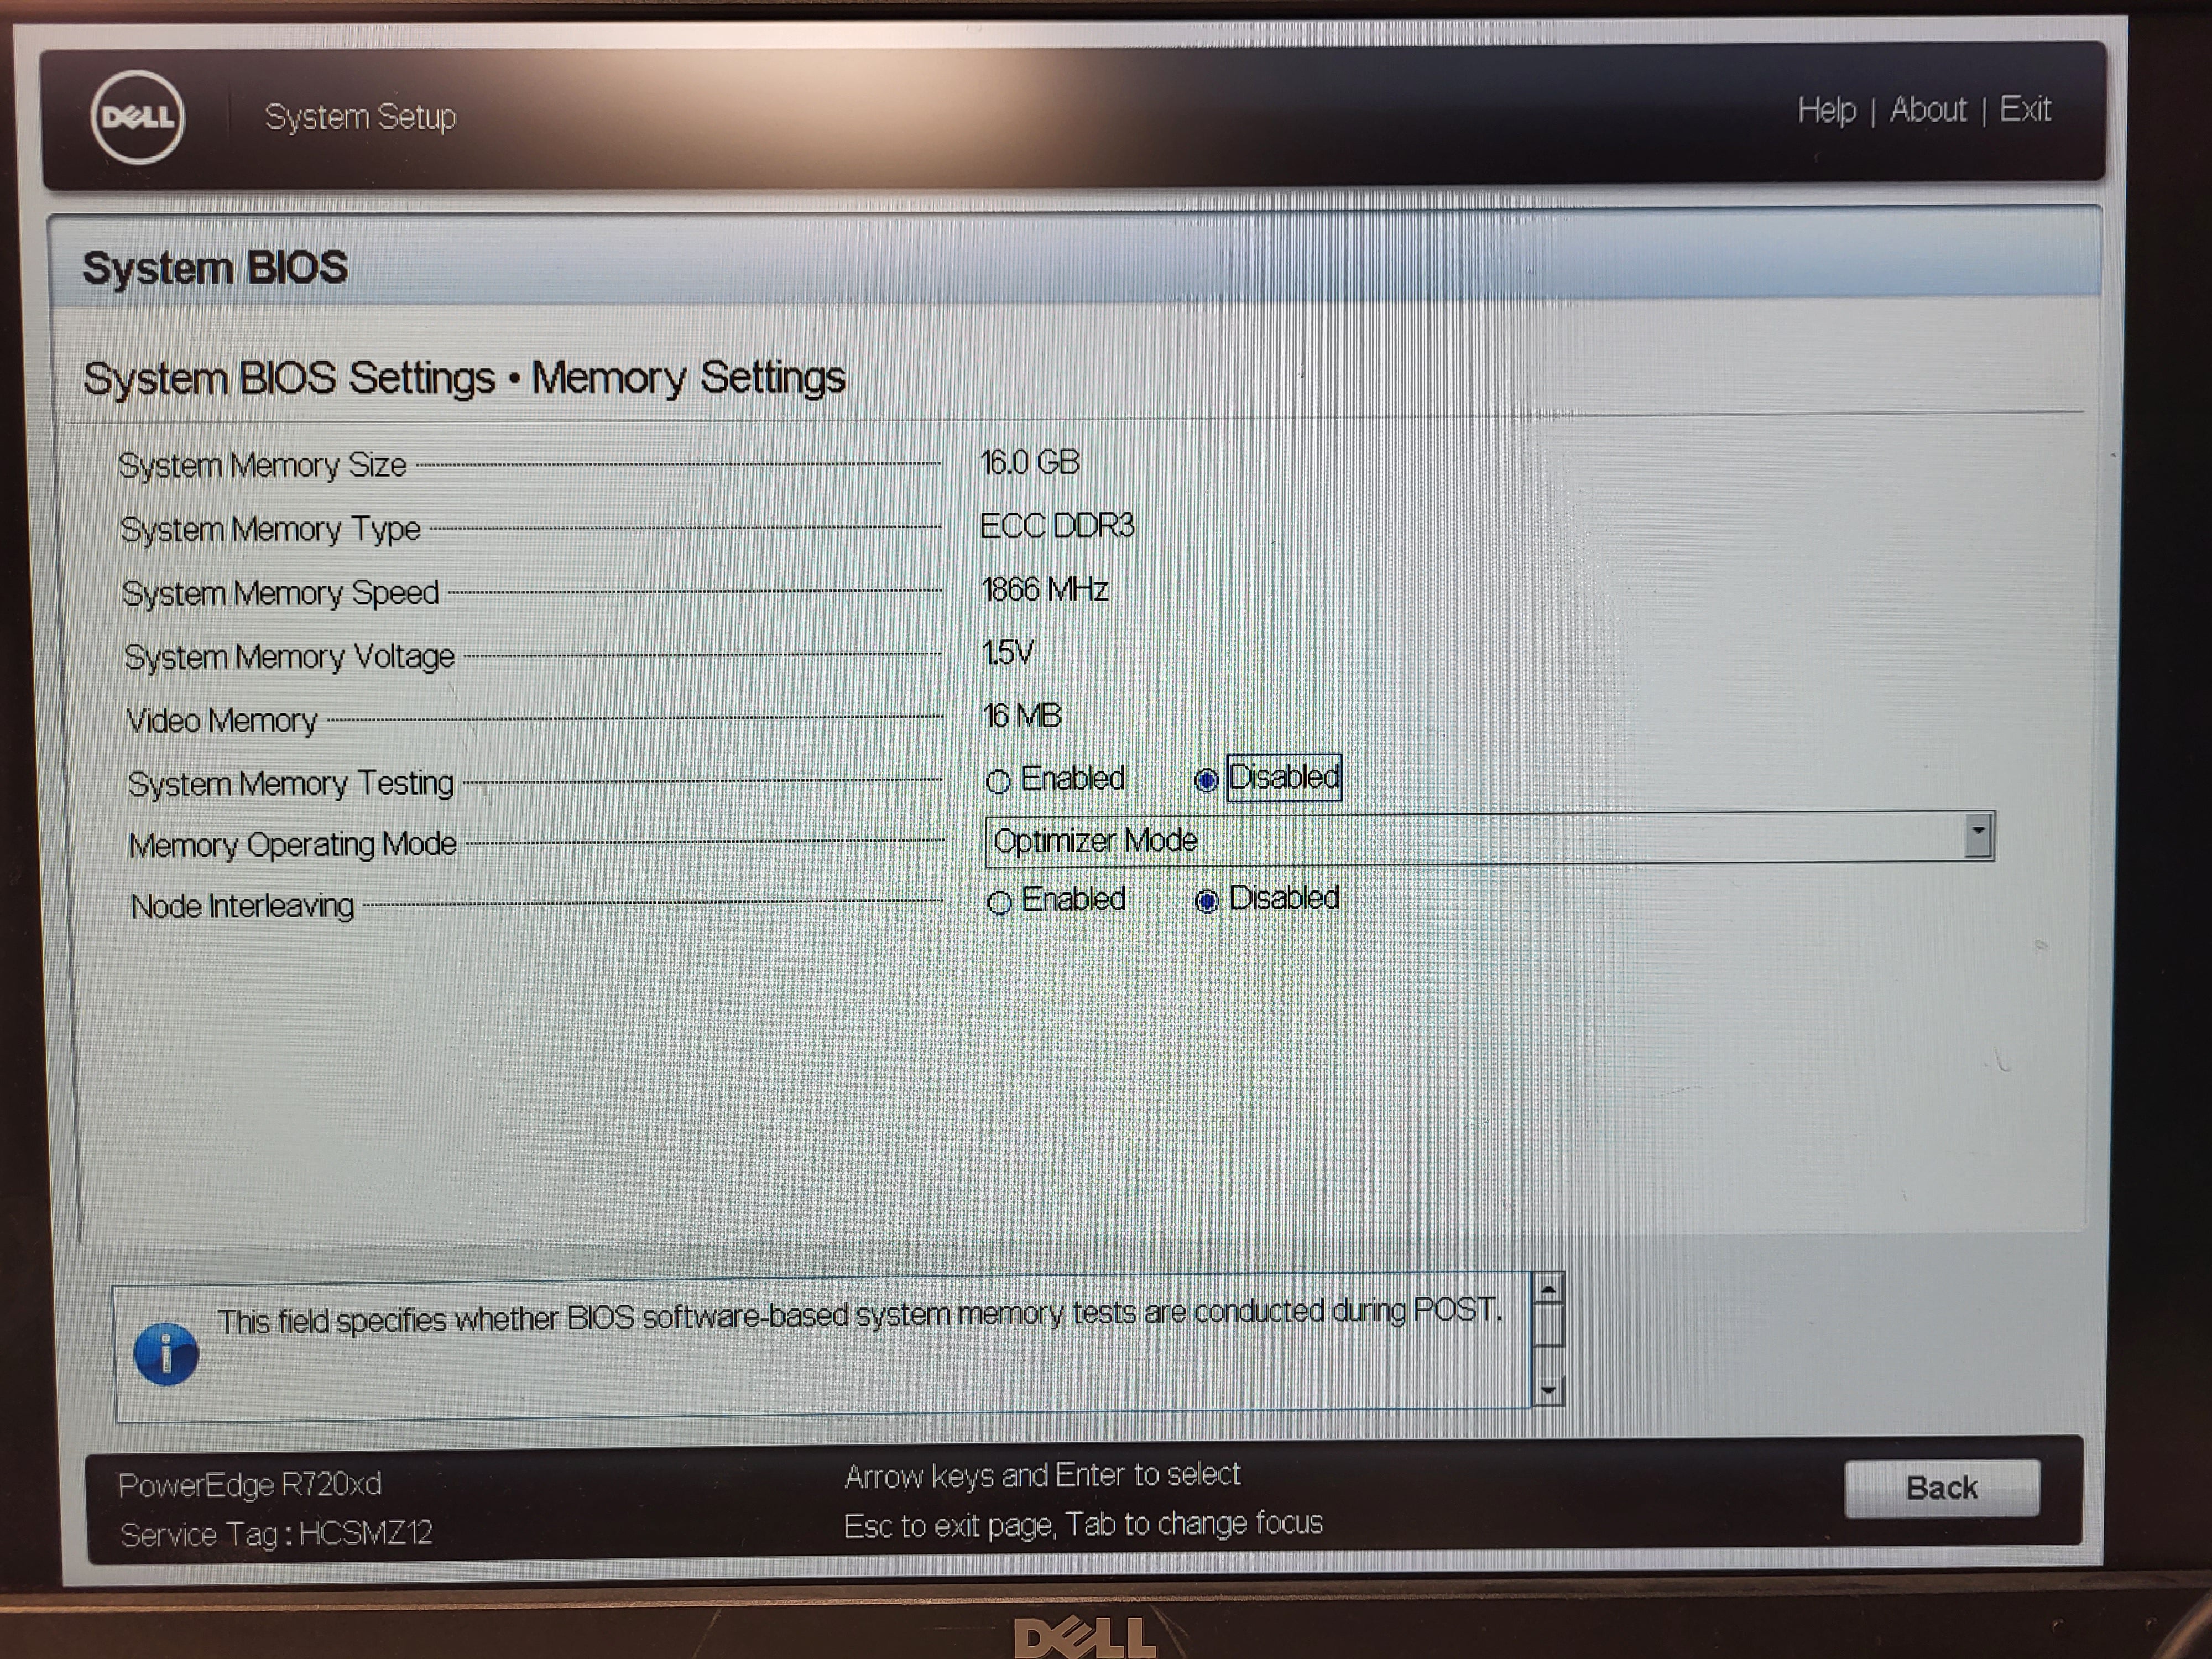Click help text scrollbar down arrow
The height and width of the screenshot is (1659, 2212).
[x=1549, y=1390]
